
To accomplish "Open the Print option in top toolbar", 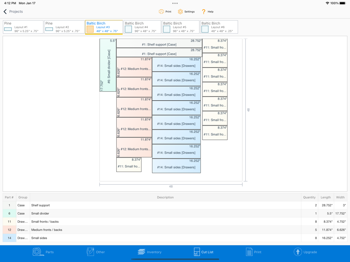I will [x=165, y=12].
